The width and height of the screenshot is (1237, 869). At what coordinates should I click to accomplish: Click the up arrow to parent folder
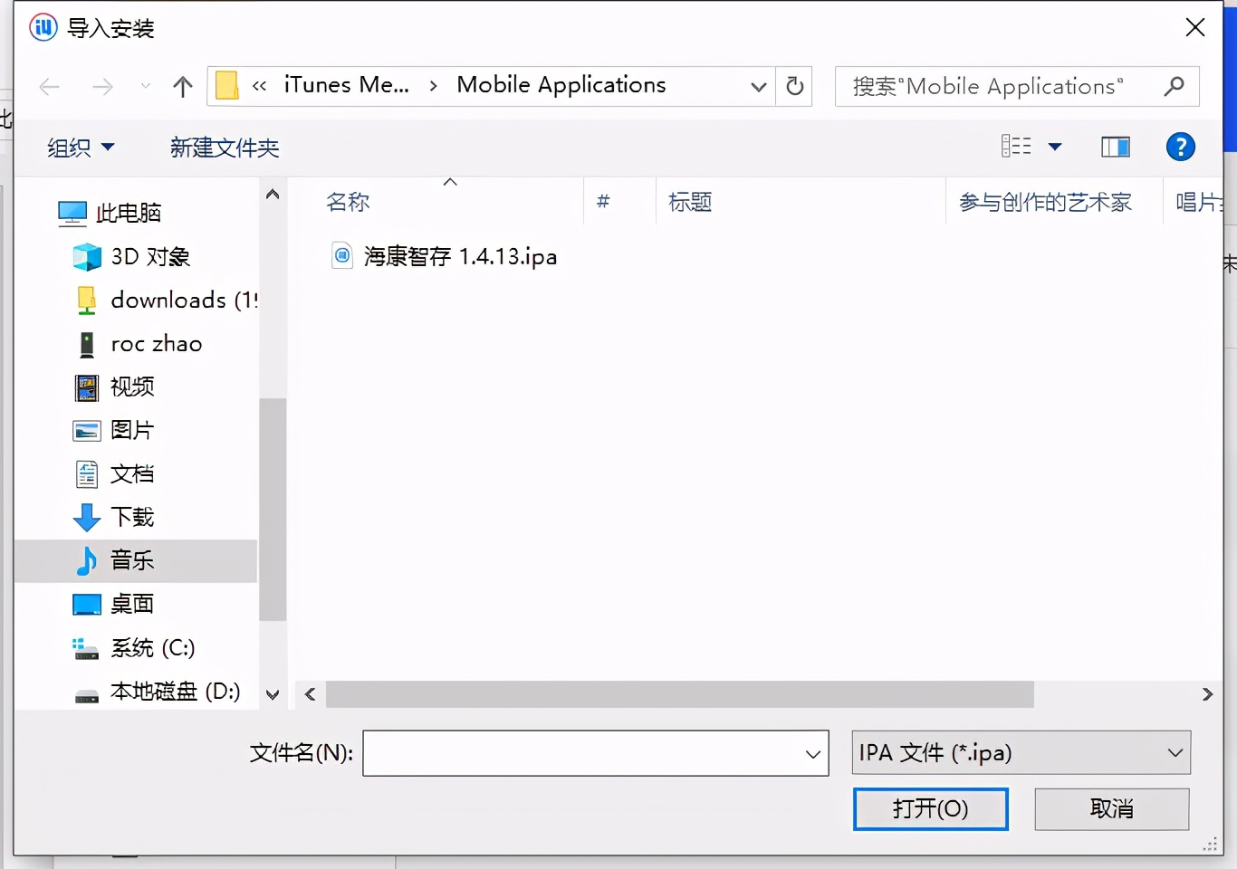tap(182, 86)
